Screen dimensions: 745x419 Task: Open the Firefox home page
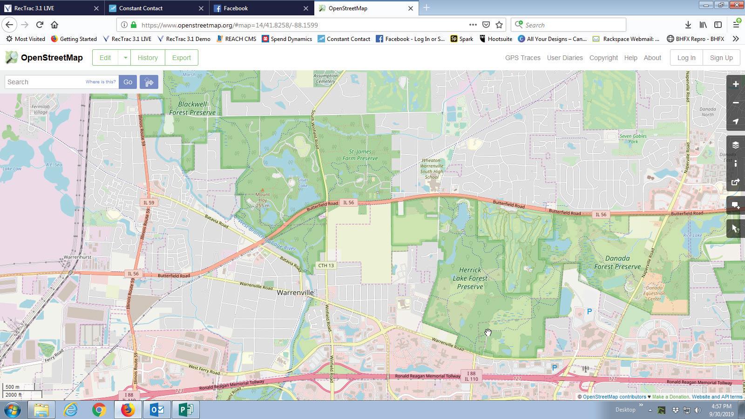54,25
